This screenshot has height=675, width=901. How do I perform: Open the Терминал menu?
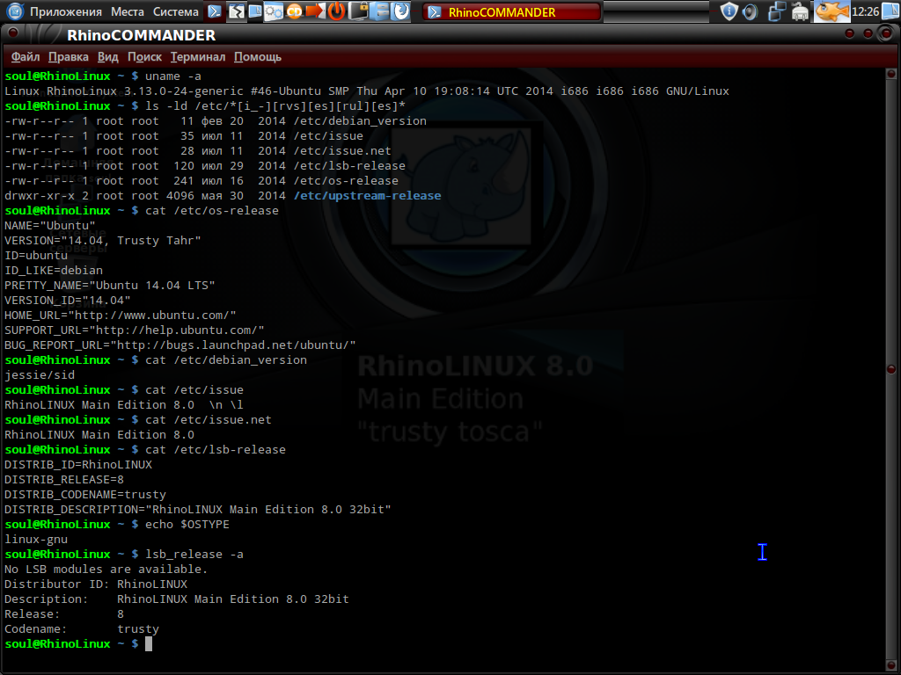[198, 57]
